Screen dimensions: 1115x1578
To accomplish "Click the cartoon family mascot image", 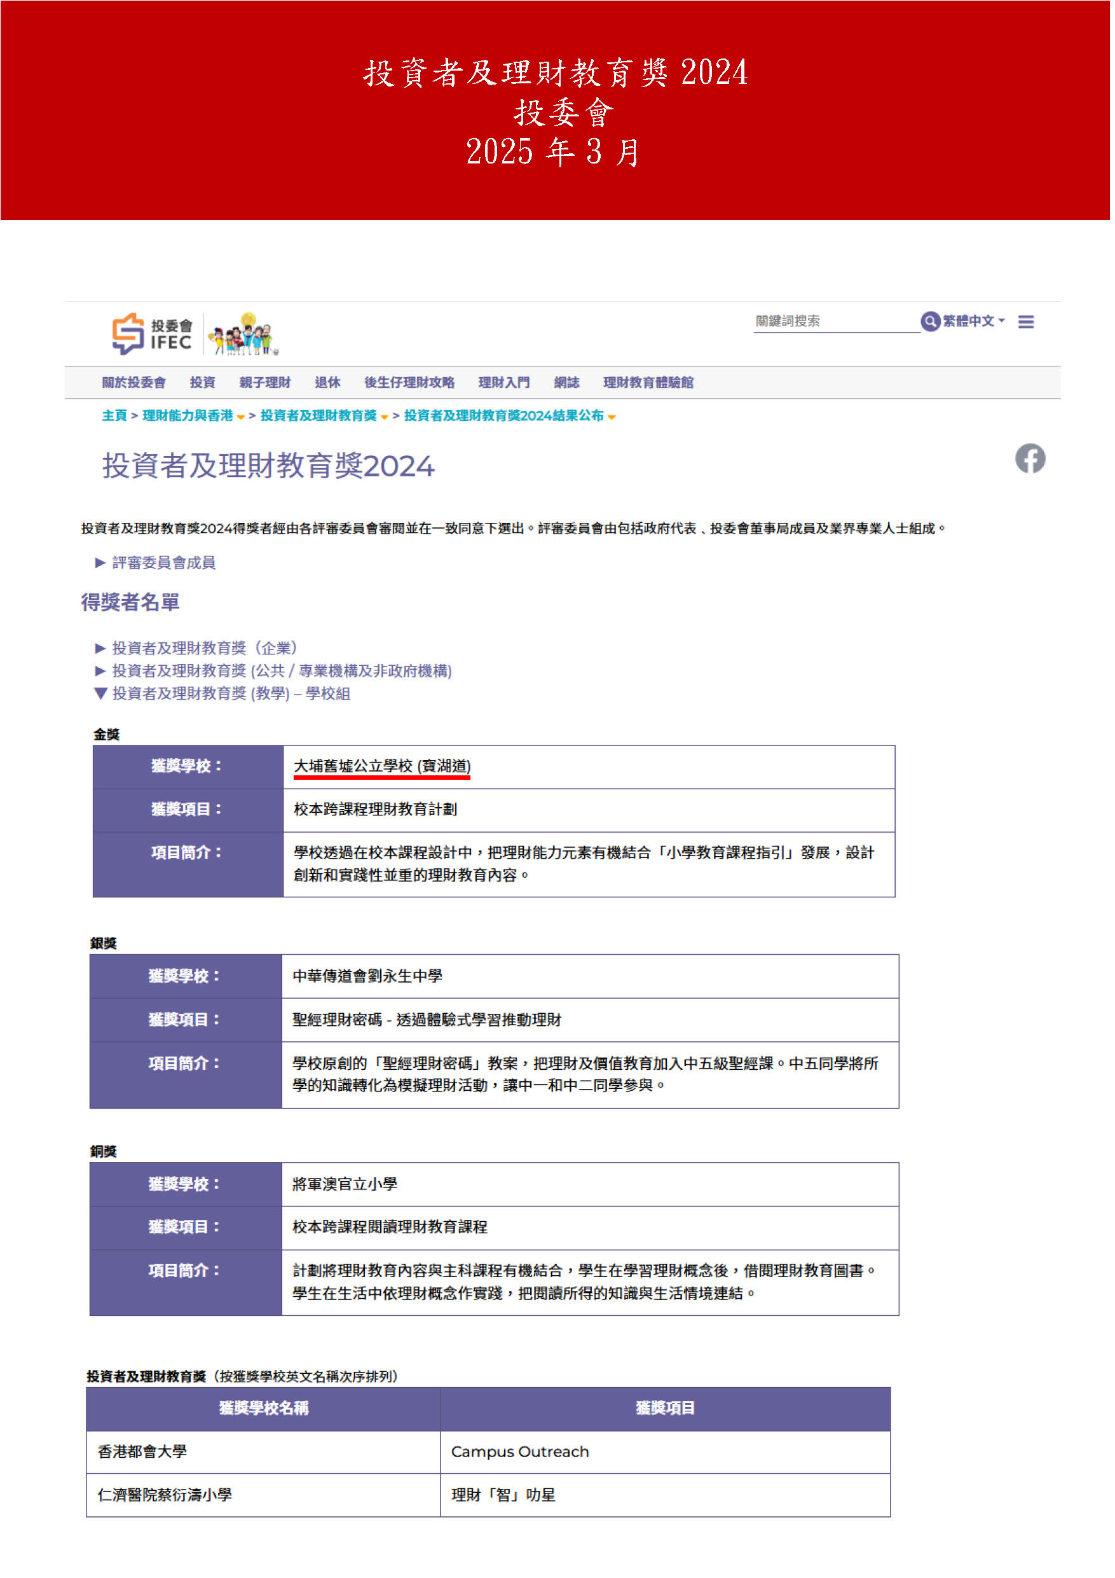I will point(243,334).
